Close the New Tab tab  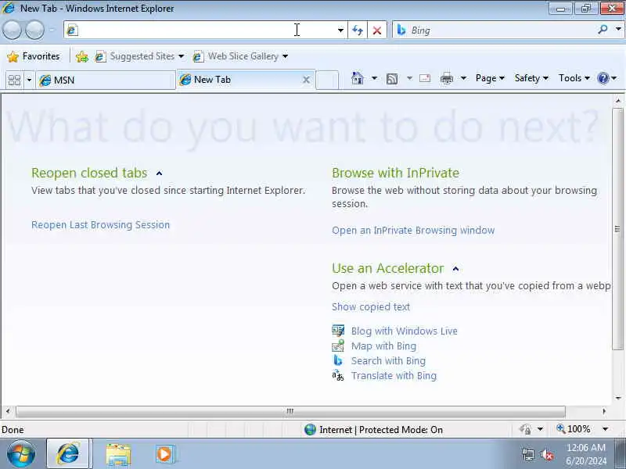[306, 80]
